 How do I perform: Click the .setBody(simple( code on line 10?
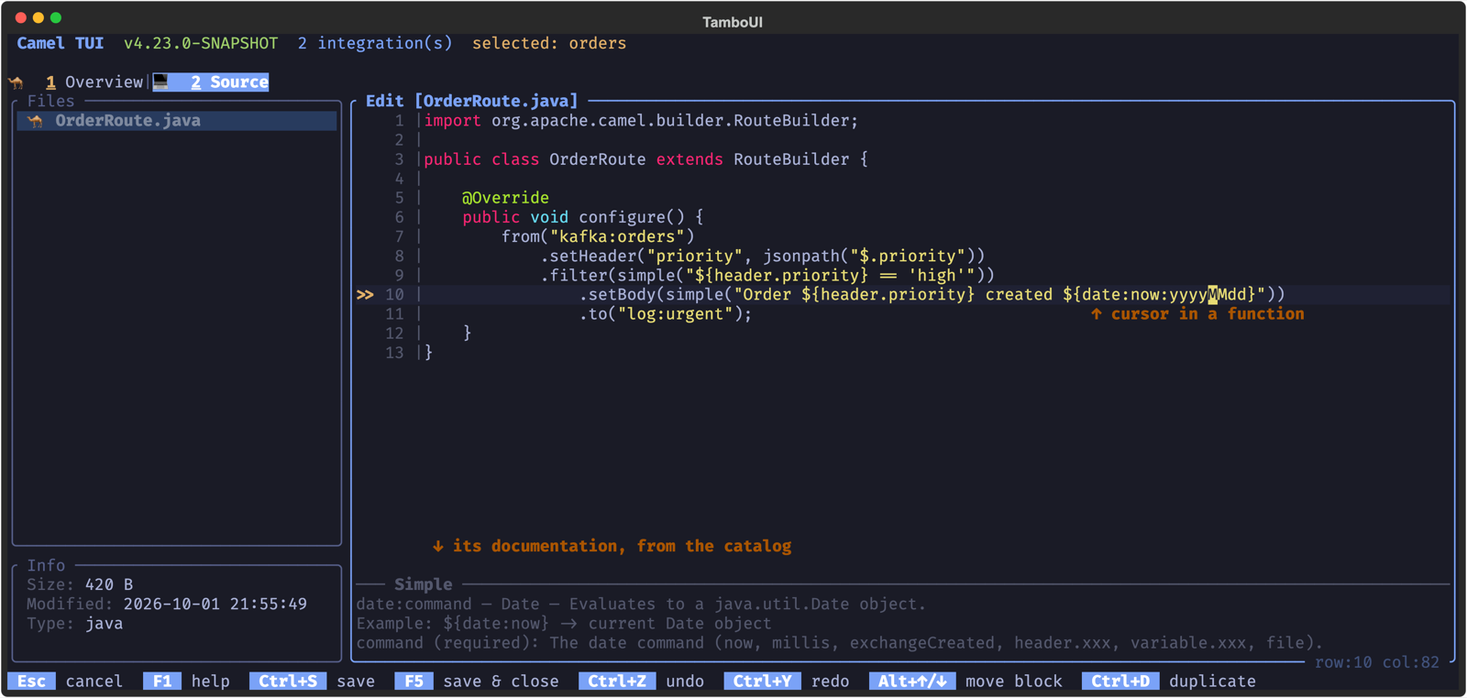tap(932, 295)
